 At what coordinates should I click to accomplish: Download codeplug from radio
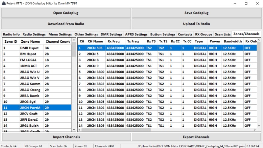click(66, 24)
